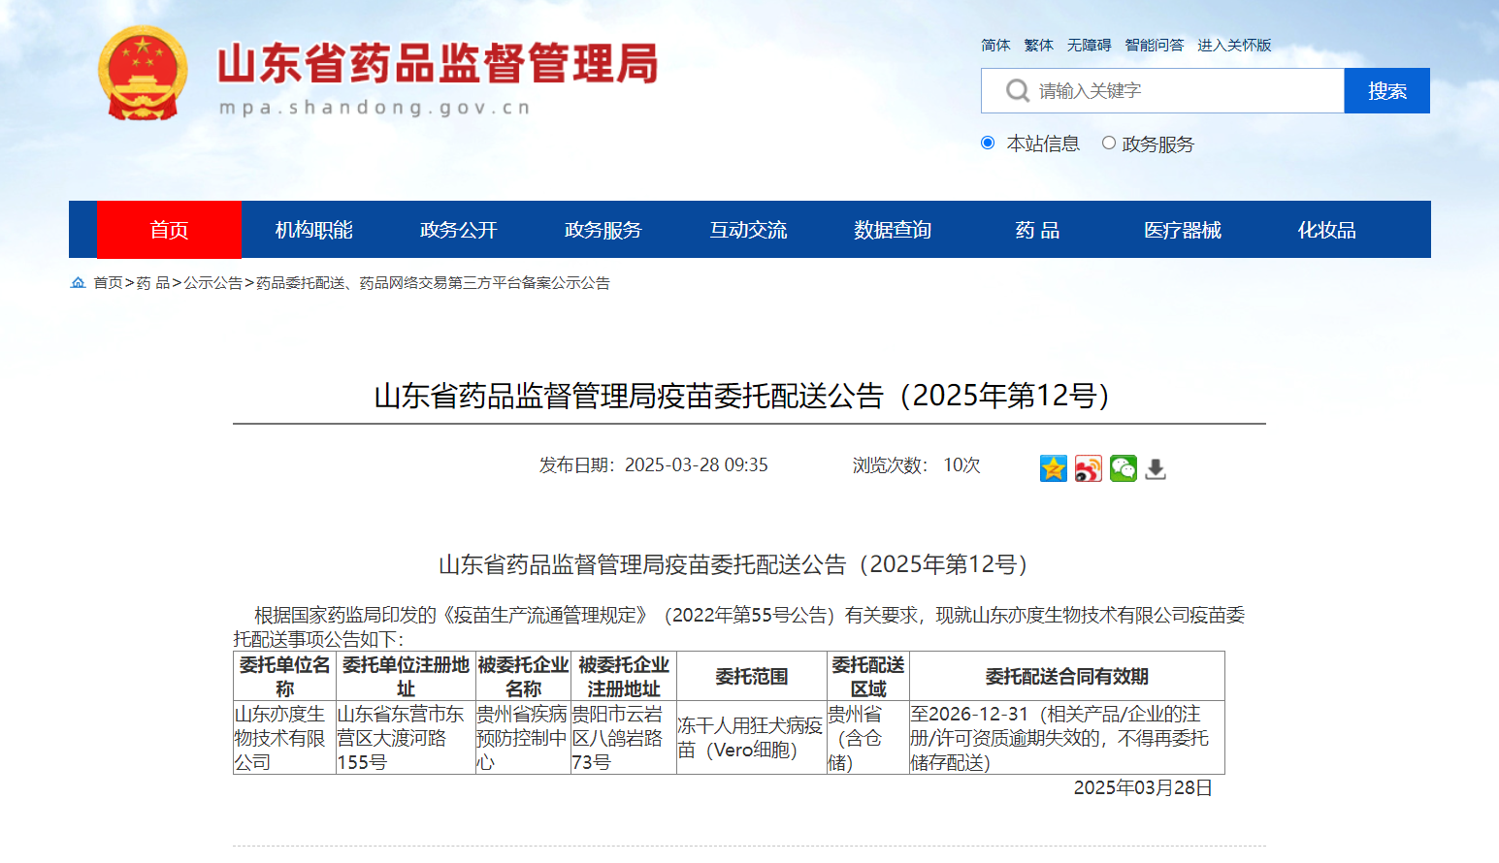This screenshot has width=1499, height=863.
Task: Click table header 委托配送合同有效期
Action: 1066,677
